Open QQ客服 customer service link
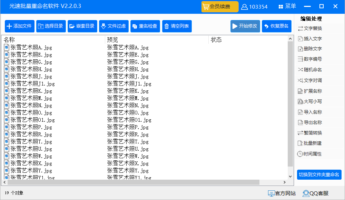345x200 pixels. click(x=316, y=193)
